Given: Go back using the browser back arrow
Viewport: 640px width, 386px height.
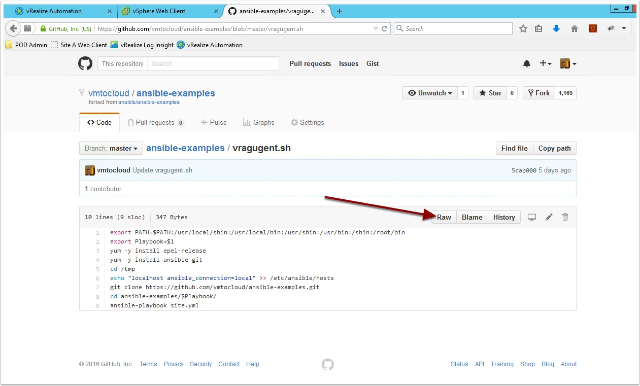Looking at the screenshot, I should (x=13, y=28).
